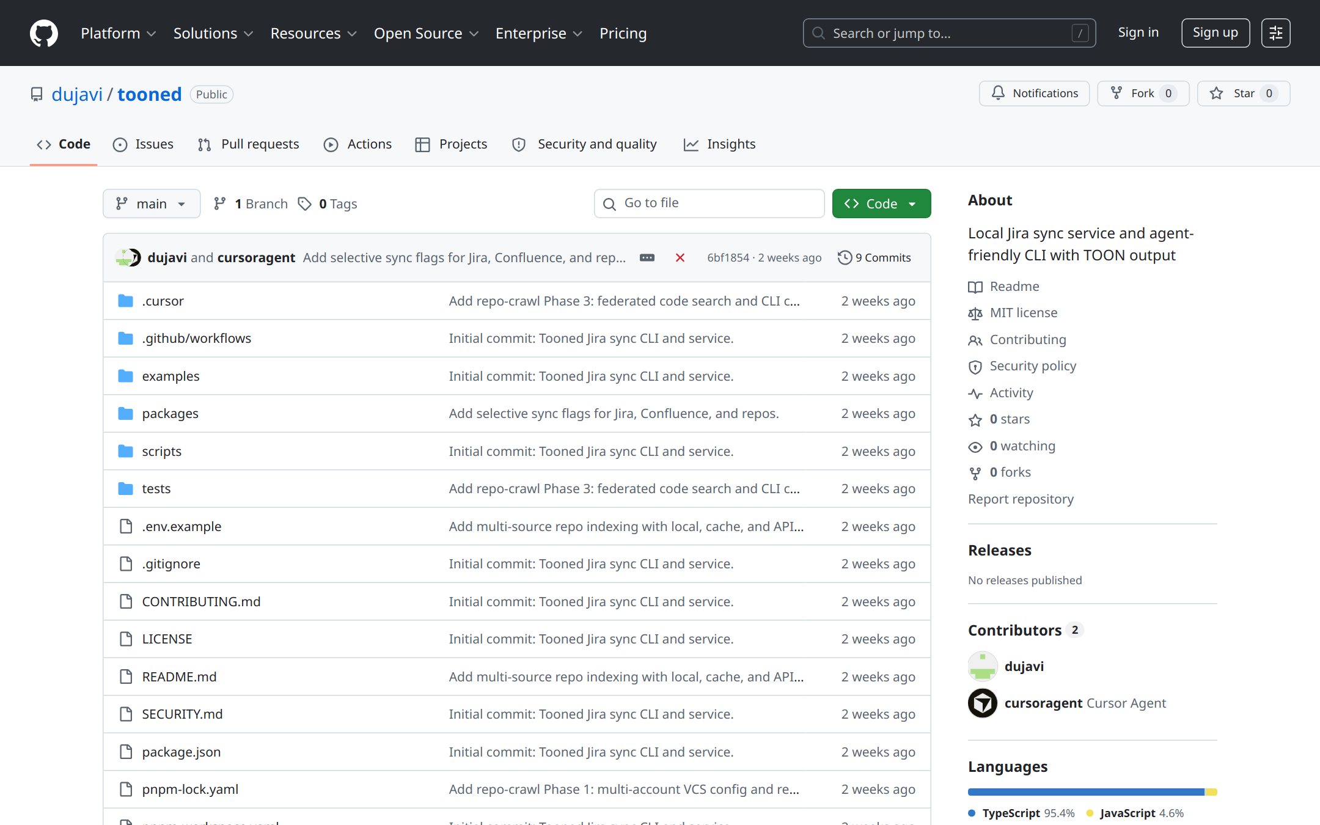Switch to the Projects tab
The width and height of the screenshot is (1320, 825).
click(451, 144)
